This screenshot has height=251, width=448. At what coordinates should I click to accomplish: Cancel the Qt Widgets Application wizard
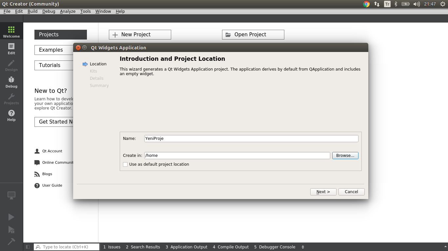click(x=352, y=192)
